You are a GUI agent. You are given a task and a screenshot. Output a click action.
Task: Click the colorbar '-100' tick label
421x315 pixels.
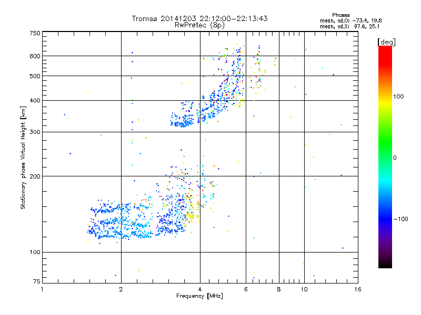[401, 219]
